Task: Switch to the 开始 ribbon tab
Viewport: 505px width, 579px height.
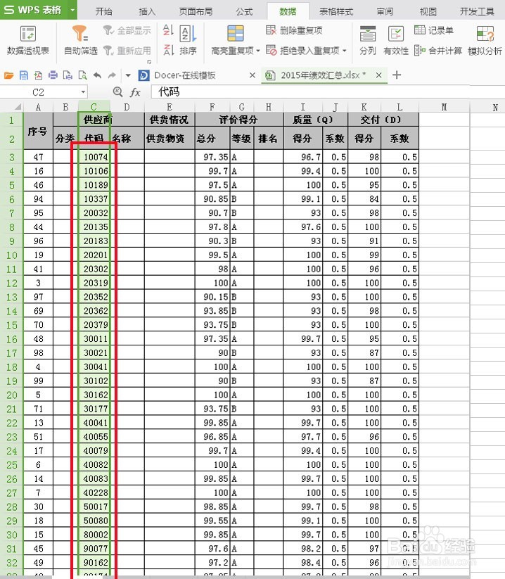Action: [103, 12]
